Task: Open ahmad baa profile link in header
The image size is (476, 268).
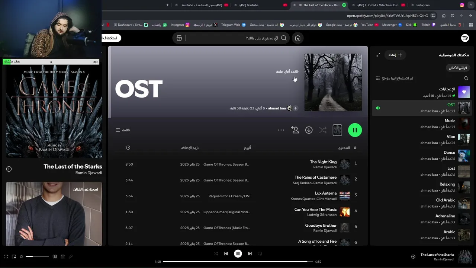Action: [277, 108]
